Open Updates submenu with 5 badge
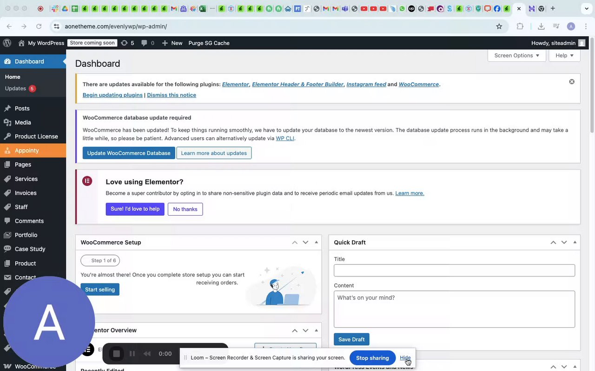 point(20,88)
